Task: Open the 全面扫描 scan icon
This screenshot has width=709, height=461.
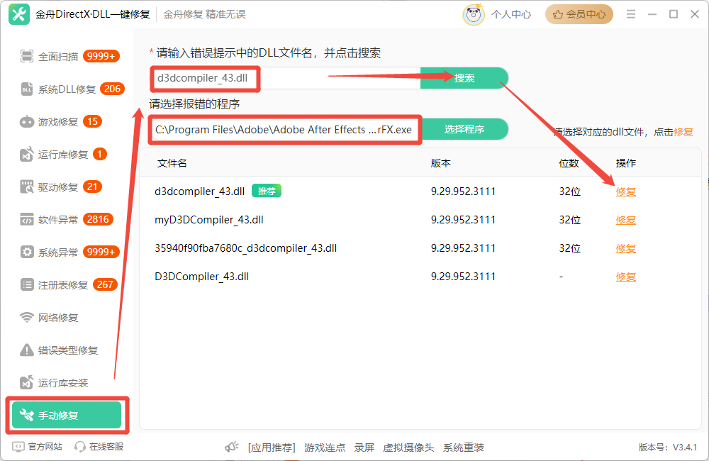Action: click(27, 56)
